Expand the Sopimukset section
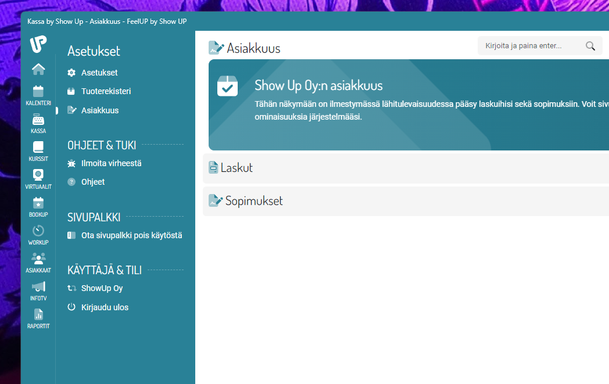 pyautogui.click(x=254, y=201)
